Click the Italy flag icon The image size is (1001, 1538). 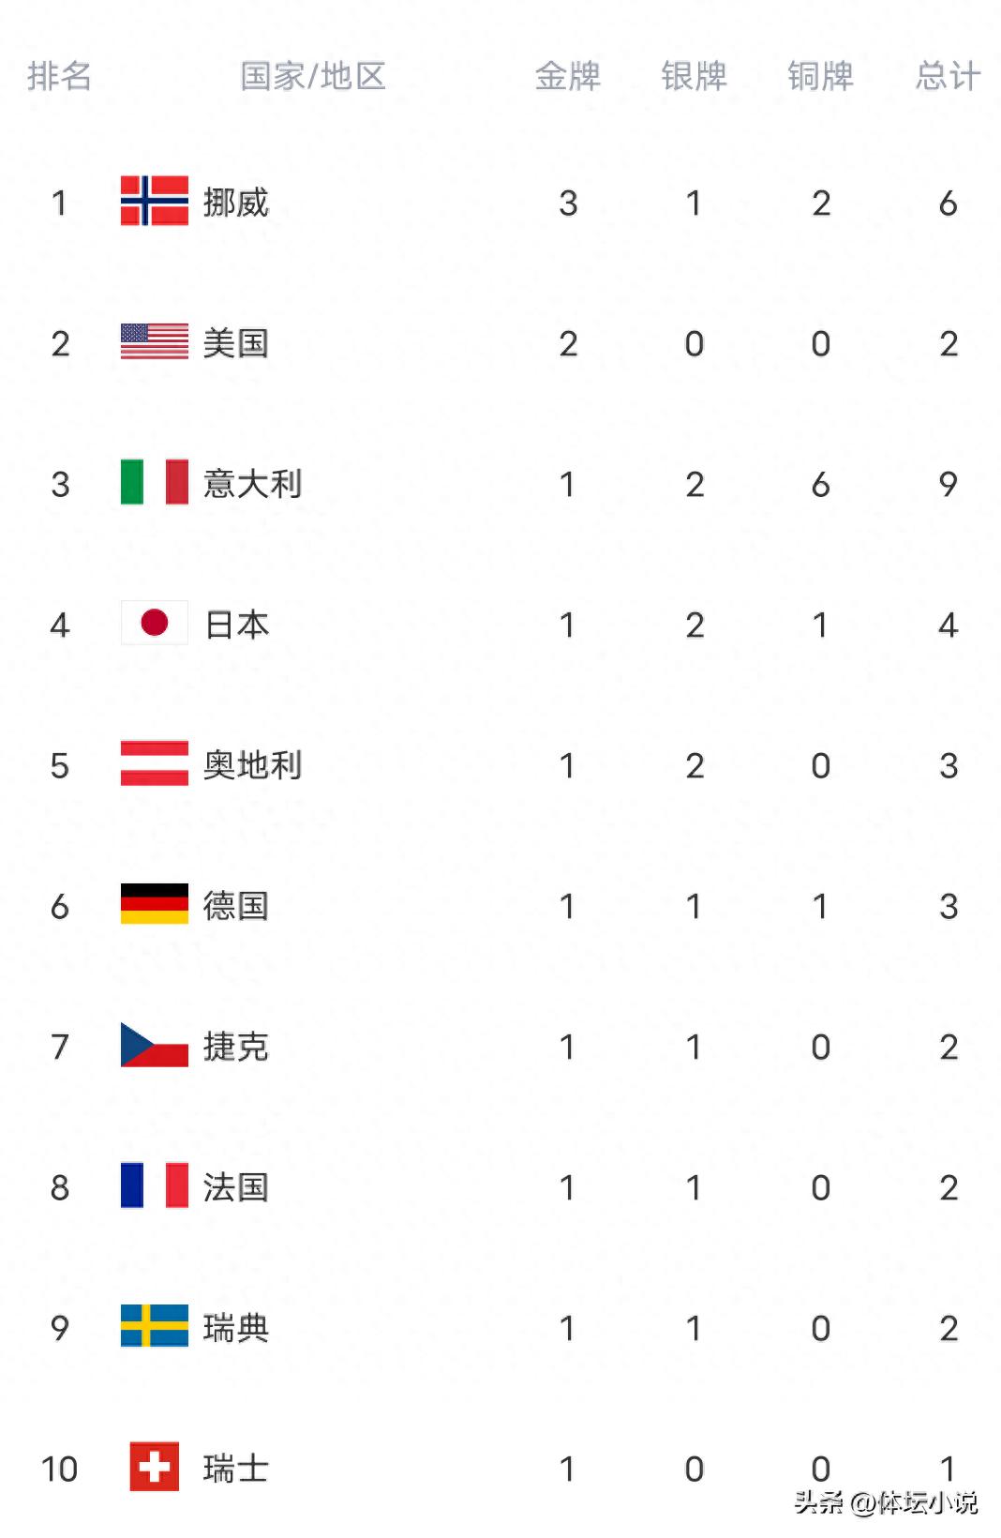(155, 483)
